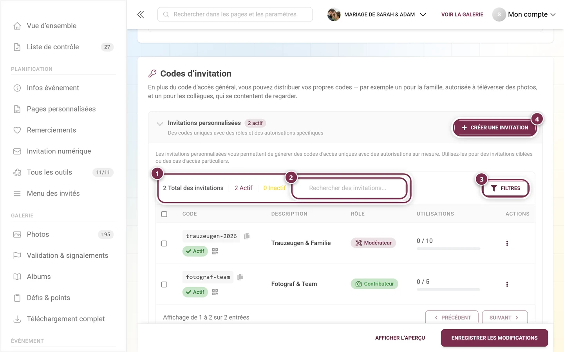Copy the trauzeugen-2026 code

click(247, 236)
